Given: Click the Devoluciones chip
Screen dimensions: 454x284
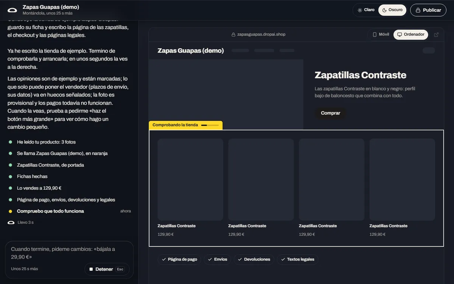Looking at the screenshot, I should point(254,259).
